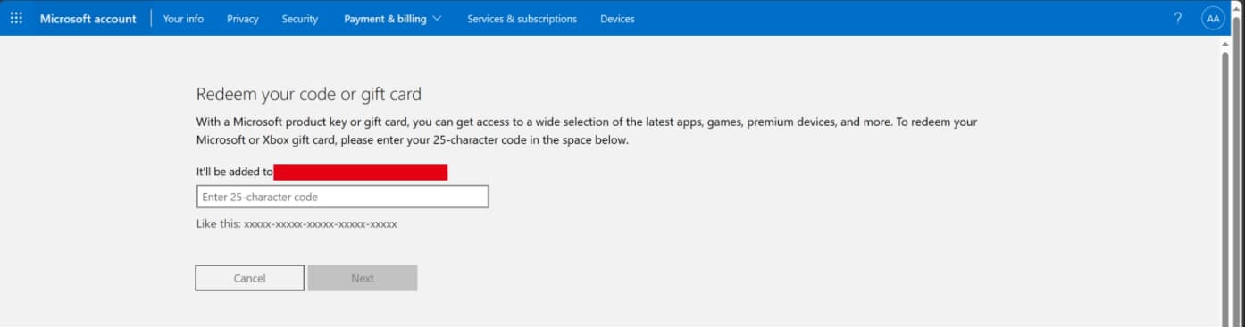Open the Privacy tab
The image size is (1245, 328).
(243, 19)
